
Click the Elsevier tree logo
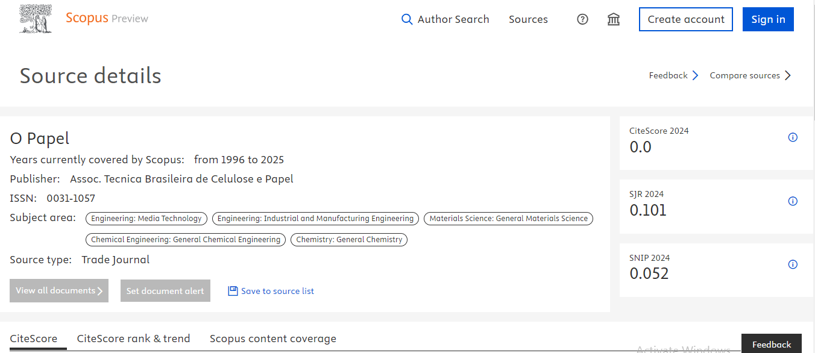pos(37,19)
